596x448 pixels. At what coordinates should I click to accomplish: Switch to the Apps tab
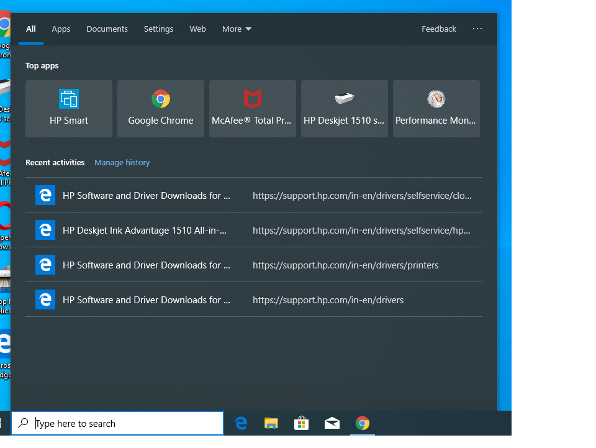(x=61, y=29)
